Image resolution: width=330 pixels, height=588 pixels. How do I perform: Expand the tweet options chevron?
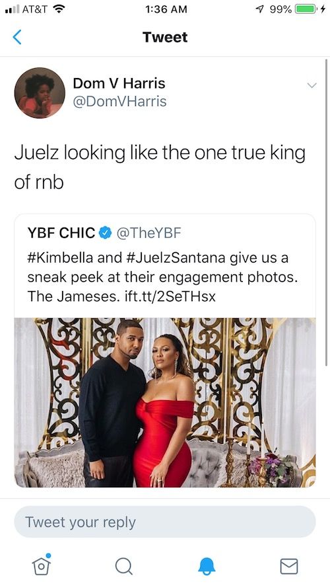[x=312, y=85]
